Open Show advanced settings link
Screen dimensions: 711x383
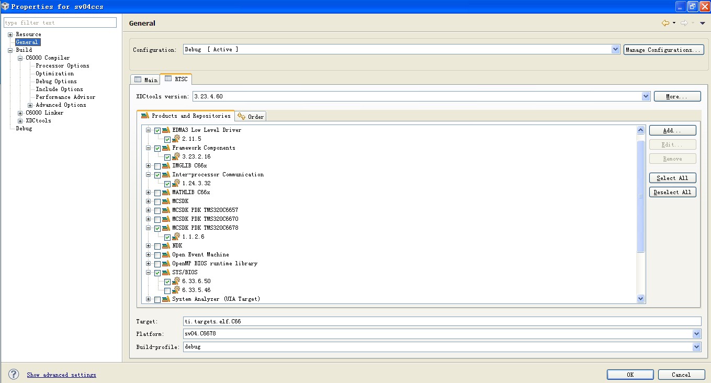[61, 375]
